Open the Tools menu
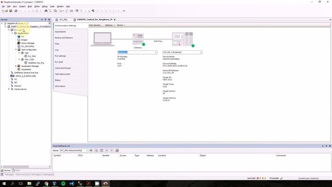332x187 pixels. 52,7
